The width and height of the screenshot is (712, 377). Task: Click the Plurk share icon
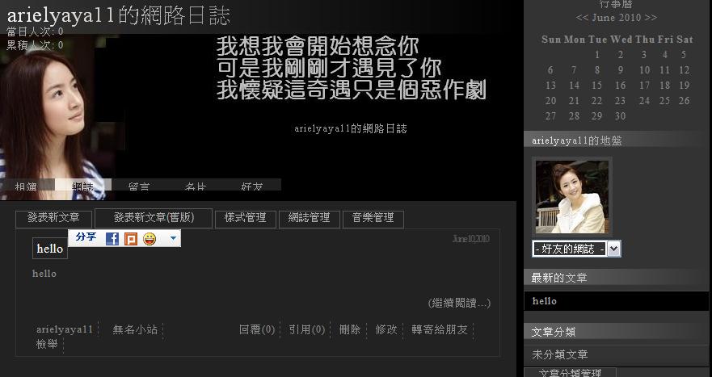click(131, 239)
